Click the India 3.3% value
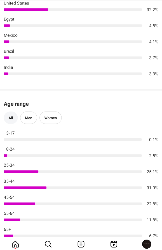 (x=153, y=74)
